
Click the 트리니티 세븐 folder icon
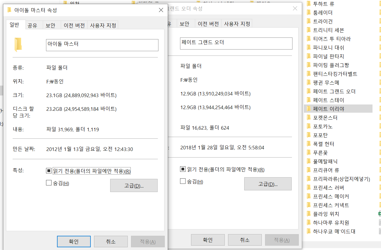309,30
